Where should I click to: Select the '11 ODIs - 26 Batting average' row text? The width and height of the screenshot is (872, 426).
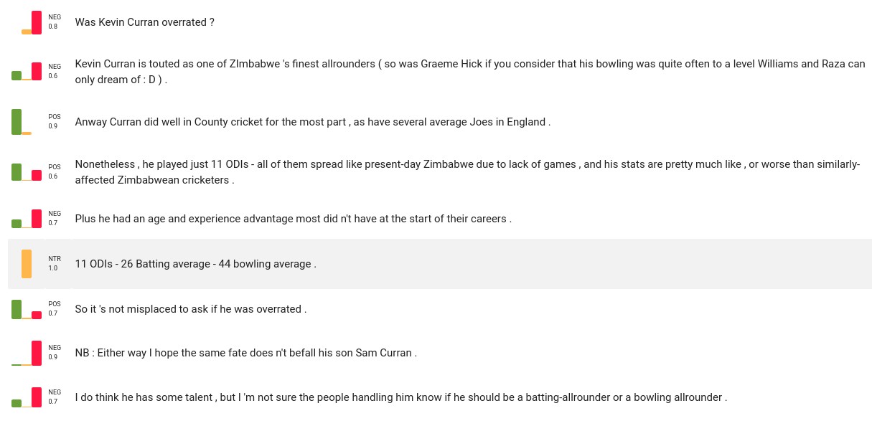pyautogui.click(x=195, y=264)
